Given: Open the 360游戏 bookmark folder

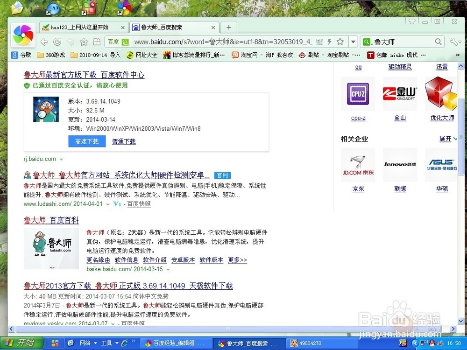Looking at the screenshot, I should click(51, 55).
